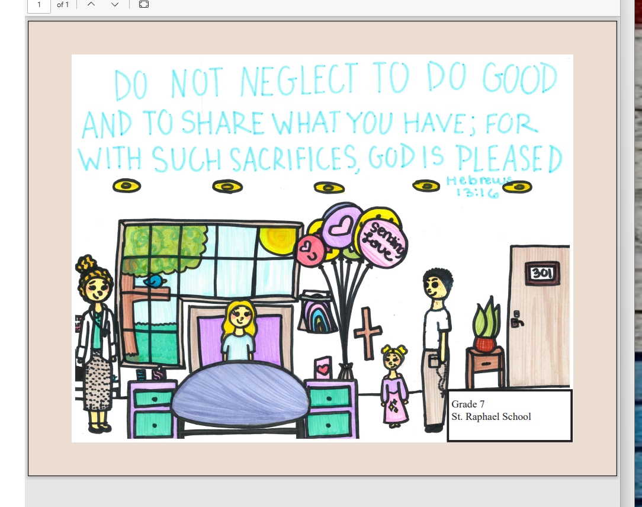The width and height of the screenshot is (642, 507).
Task: Click the 'Grade 7 St. Raphael School' label
Action: 492,410
